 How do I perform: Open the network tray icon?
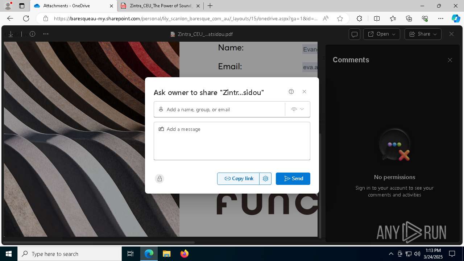(x=409, y=254)
